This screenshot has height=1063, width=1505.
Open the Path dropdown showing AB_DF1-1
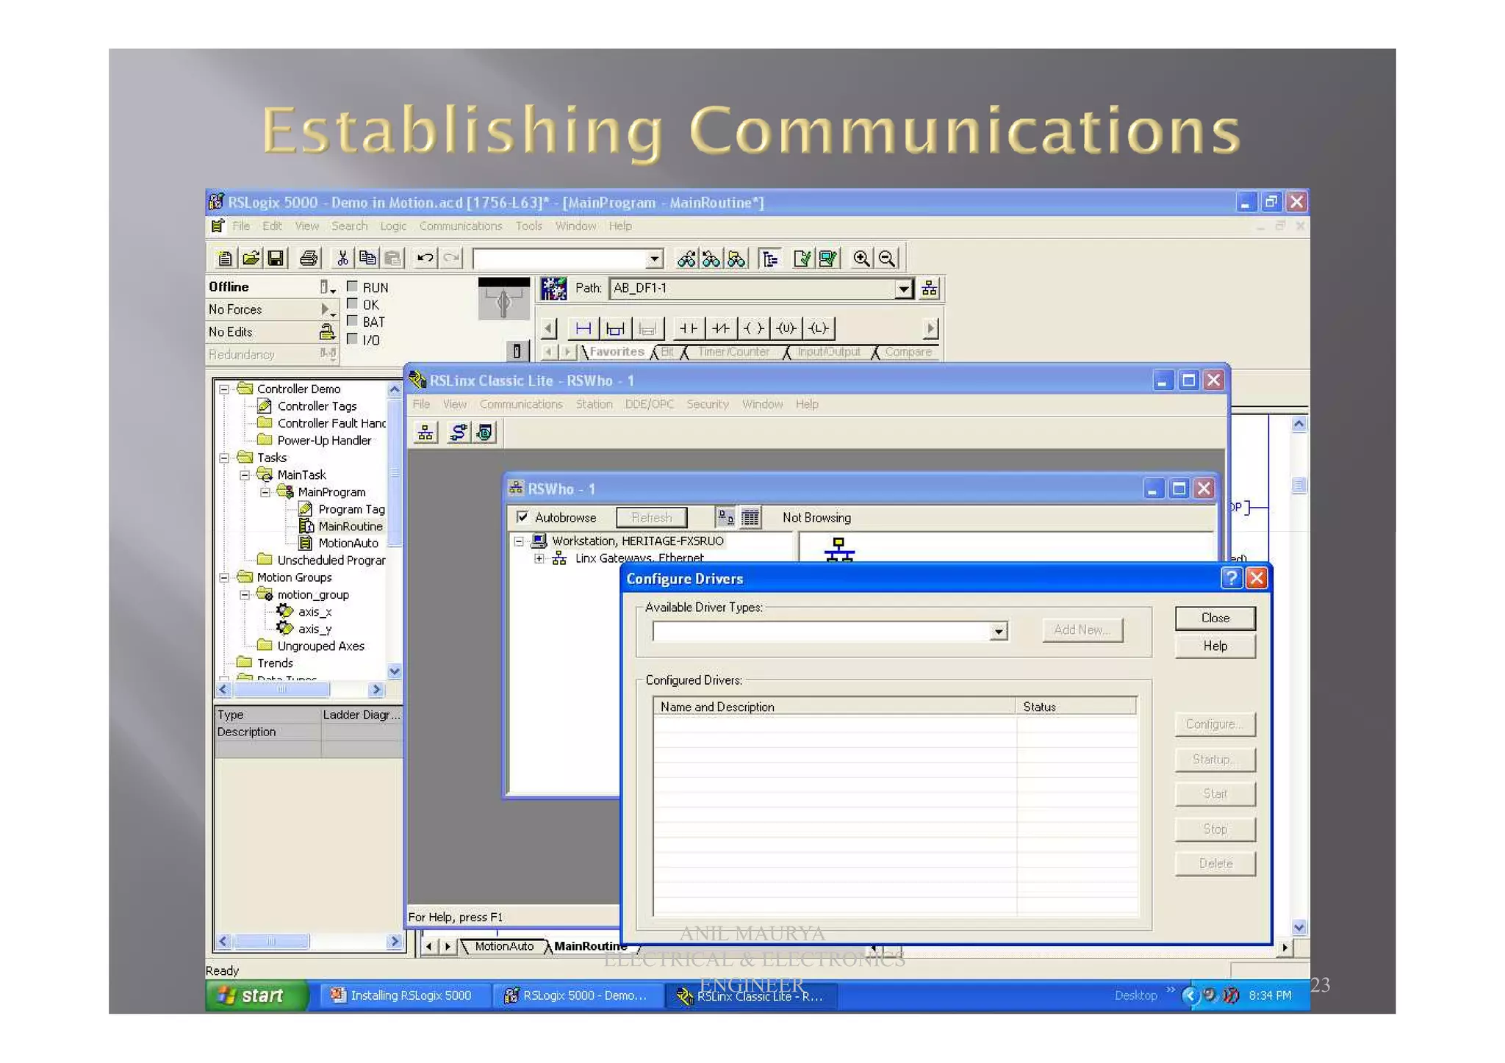pos(904,289)
